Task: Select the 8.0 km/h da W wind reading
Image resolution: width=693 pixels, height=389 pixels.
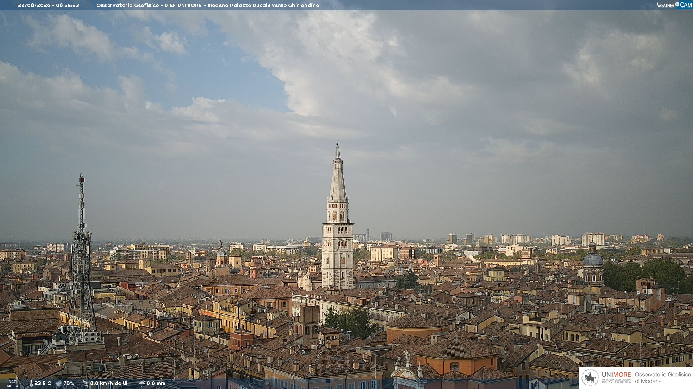Action: [x=109, y=383]
